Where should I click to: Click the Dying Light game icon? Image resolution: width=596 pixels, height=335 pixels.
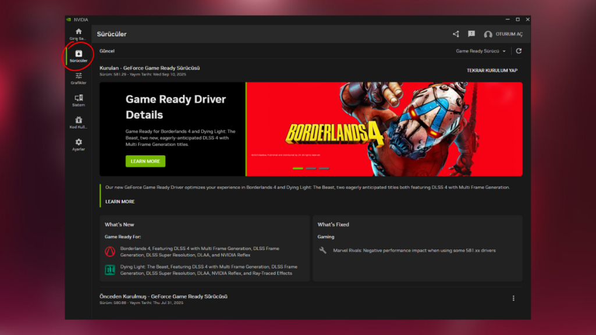click(110, 270)
